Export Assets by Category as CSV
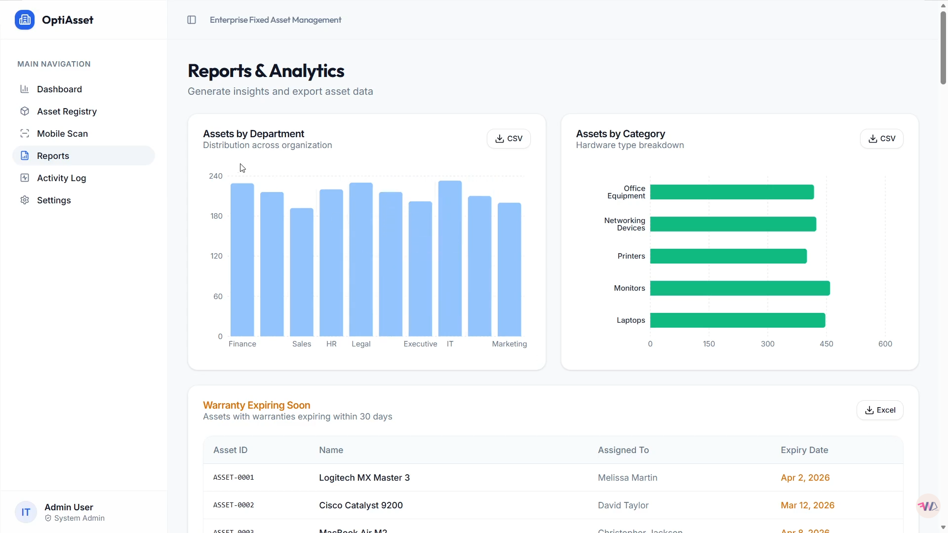 pos(882,139)
